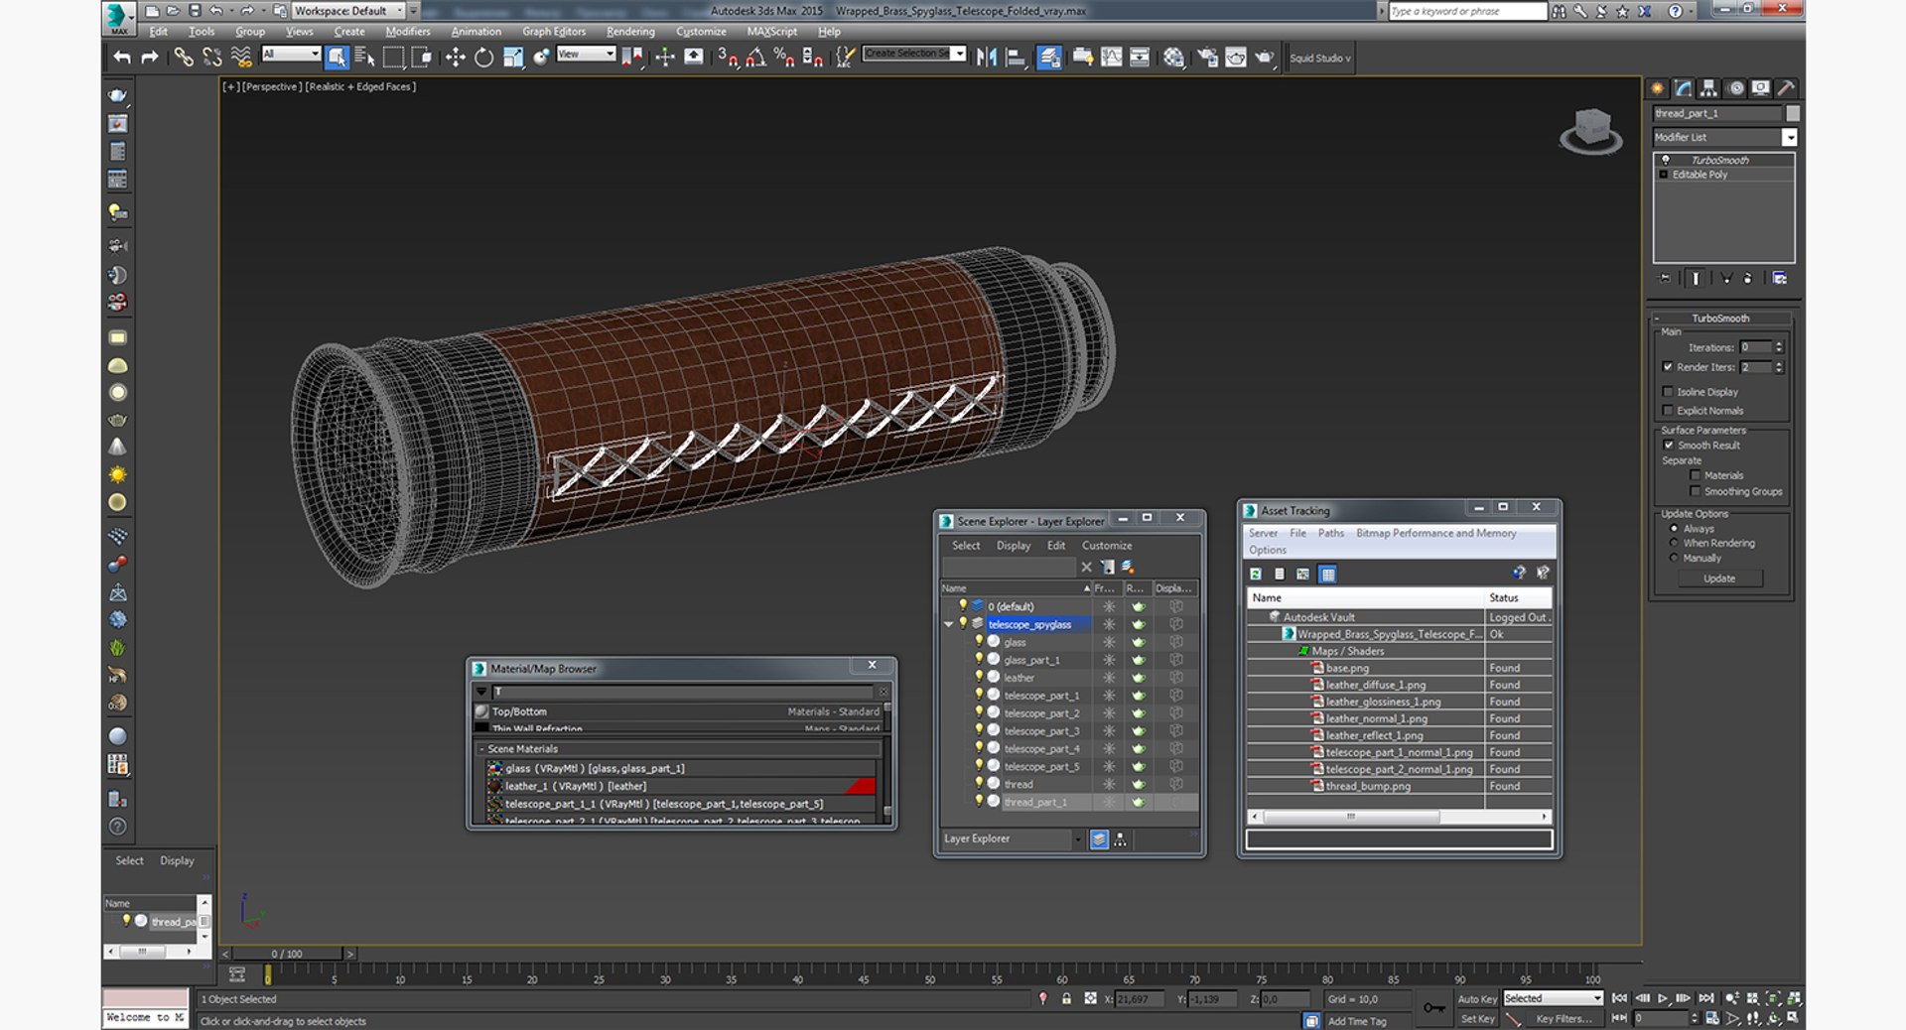Open the Layer Explorer mode dropdown

click(1078, 839)
